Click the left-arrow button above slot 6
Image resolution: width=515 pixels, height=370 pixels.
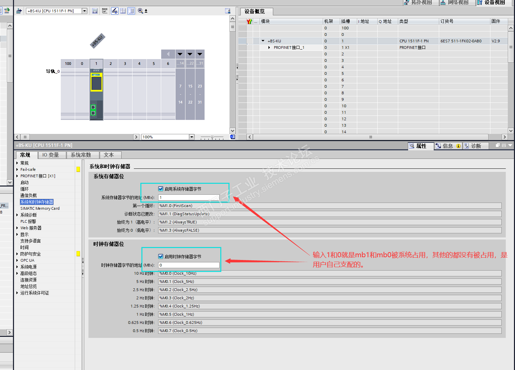coord(168,54)
